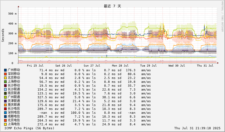The width and height of the screenshot is (225, 132).
Task: Click the 上海电信 legend label
Action: coord(14,124)
